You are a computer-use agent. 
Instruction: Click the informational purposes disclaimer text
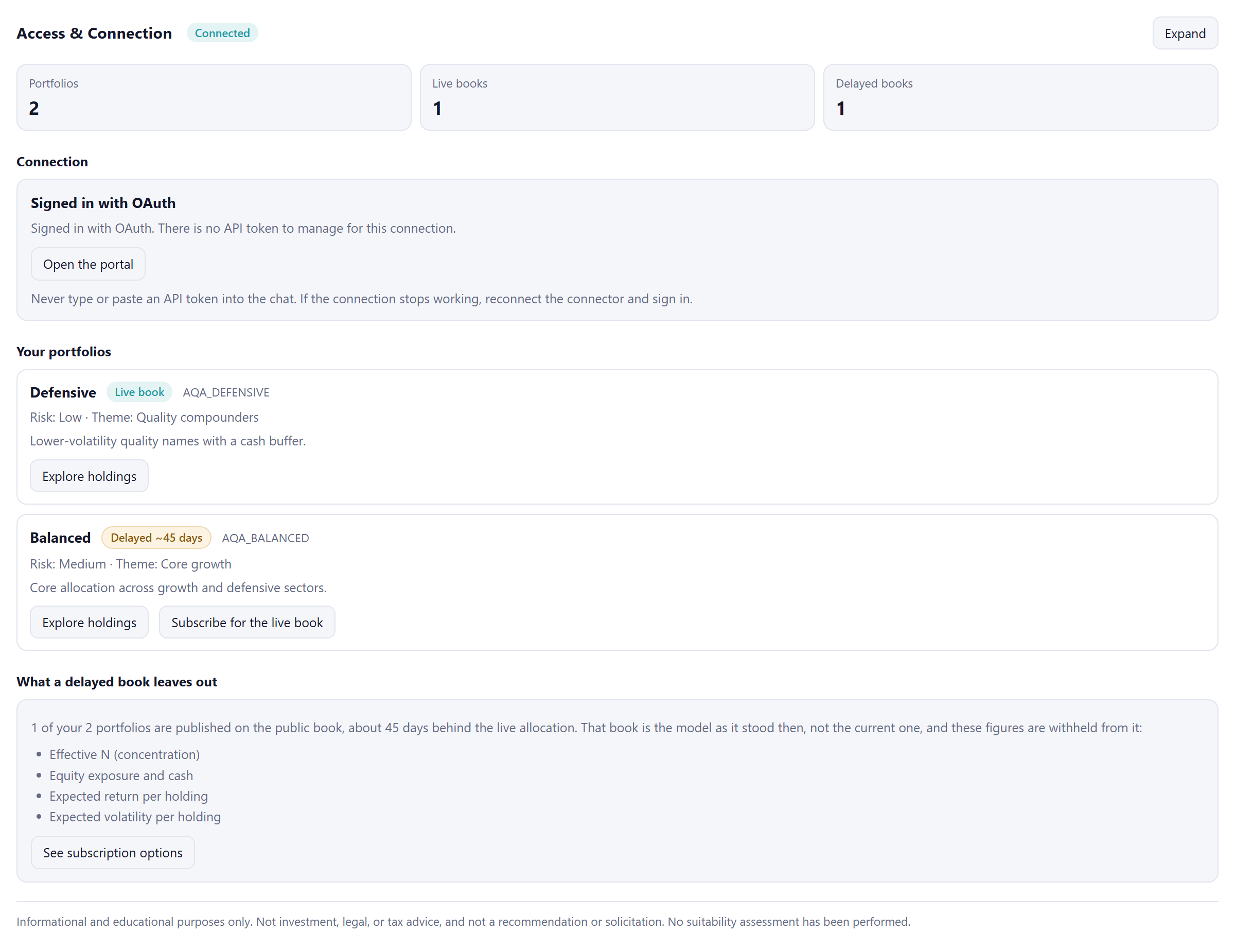[464, 921]
